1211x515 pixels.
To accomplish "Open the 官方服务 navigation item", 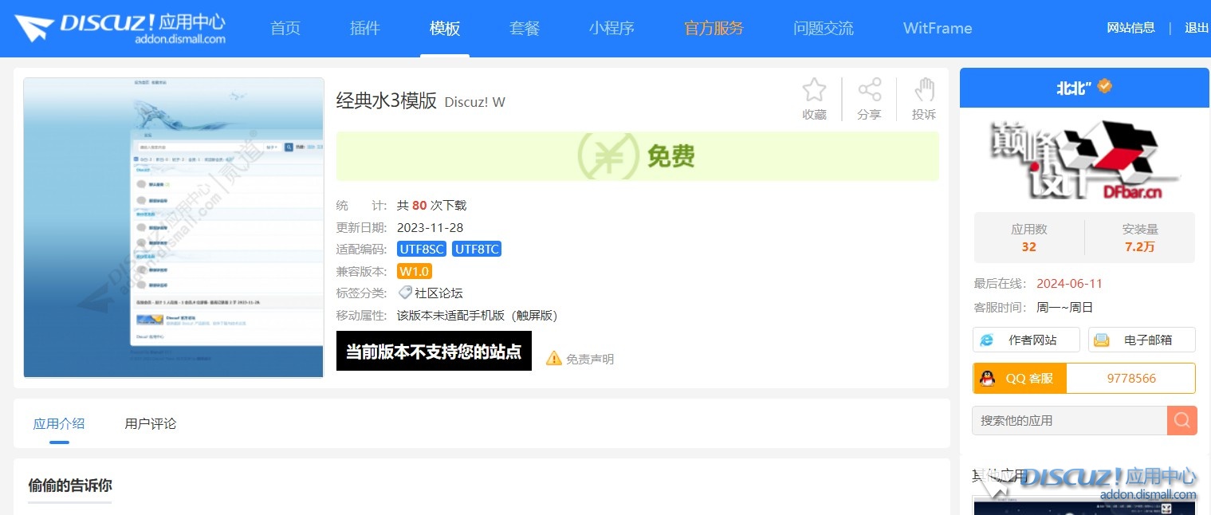I will [x=714, y=29].
